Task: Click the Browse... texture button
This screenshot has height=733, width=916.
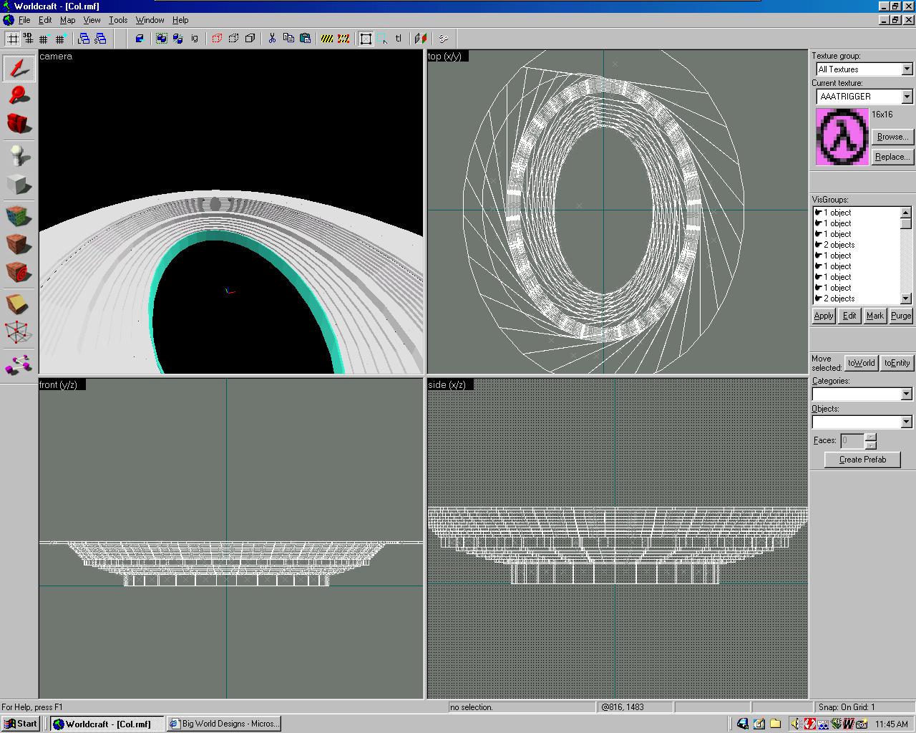Action: (x=892, y=137)
